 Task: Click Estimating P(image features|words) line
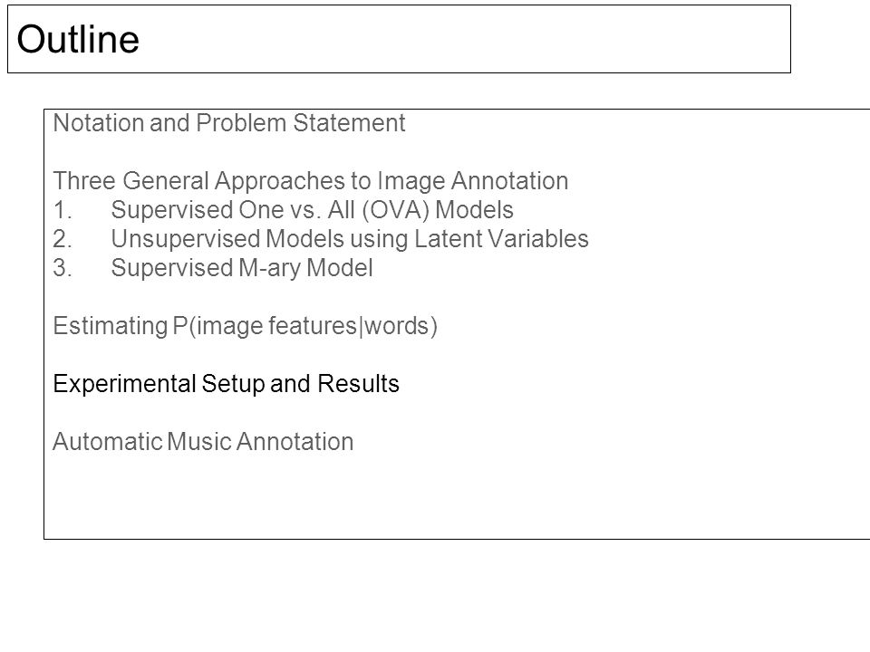tap(246, 326)
